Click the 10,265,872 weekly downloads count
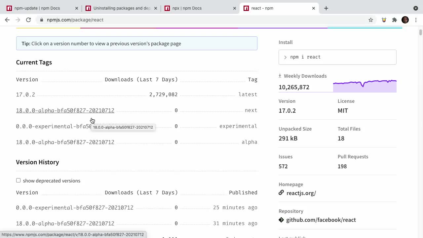The width and height of the screenshot is (423, 238). coord(294,87)
